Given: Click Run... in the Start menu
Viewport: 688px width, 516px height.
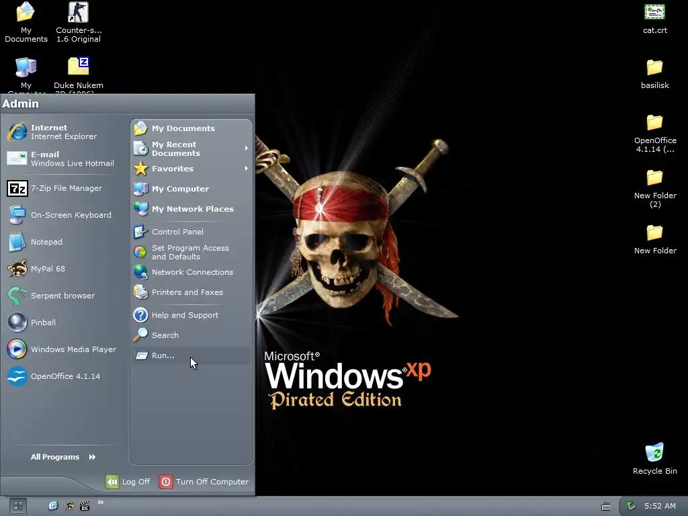Looking at the screenshot, I should coord(191,355).
